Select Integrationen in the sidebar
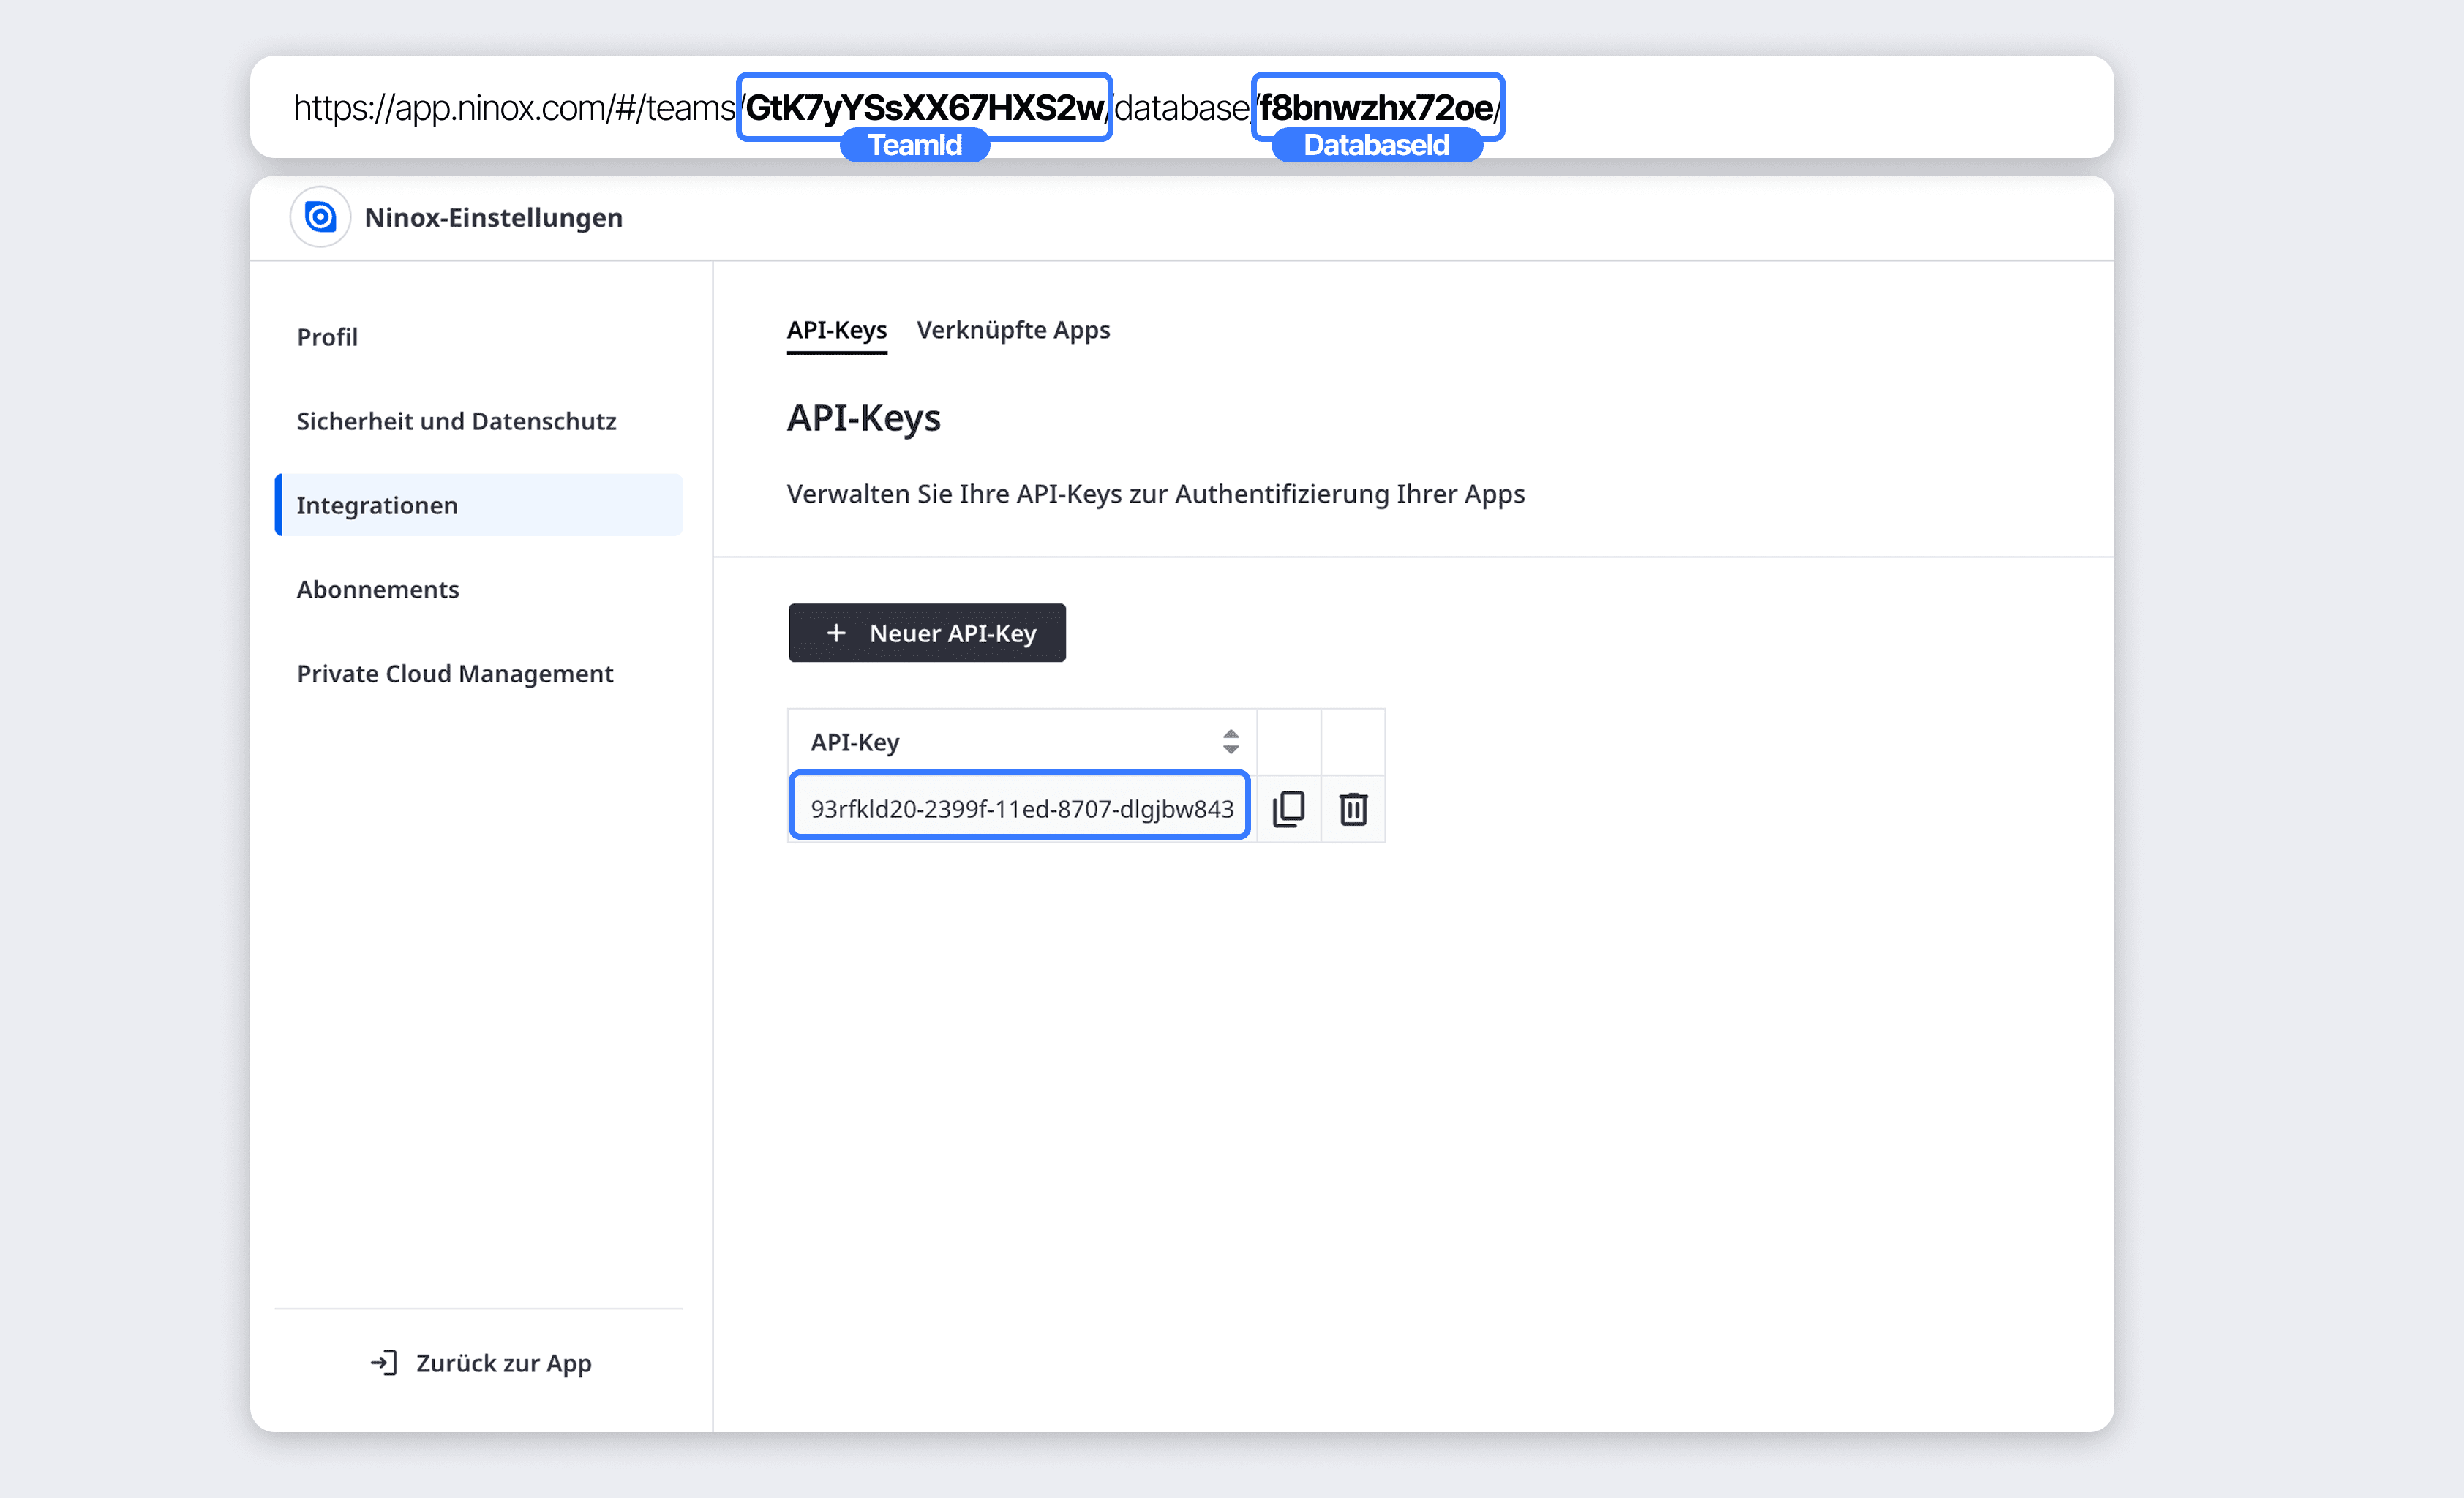The height and width of the screenshot is (1498, 2464). click(377, 505)
